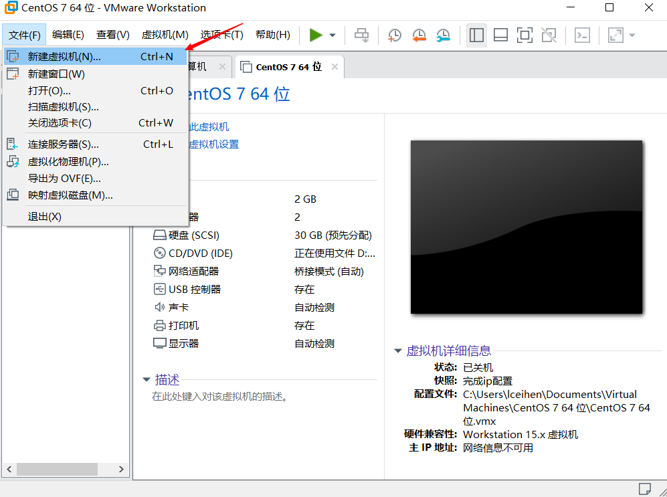Click the 网络适配器 network icon
Viewport: 667px width, 497px height.
click(159, 271)
